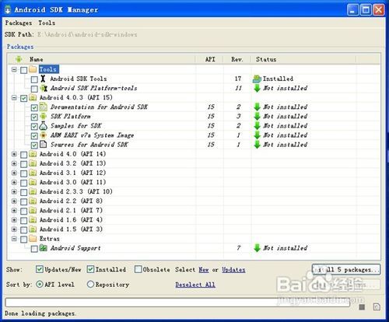Click the ARM EABI v7a System Image icon
Image resolution: width=389 pixels, height=322 pixels.
[43, 135]
